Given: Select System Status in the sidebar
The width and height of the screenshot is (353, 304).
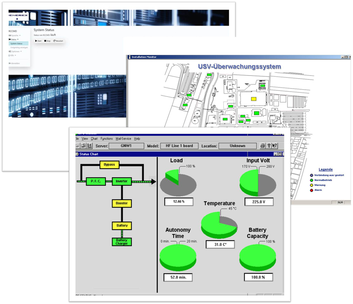Looking at the screenshot, I should pyautogui.click(x=16, y=44).
